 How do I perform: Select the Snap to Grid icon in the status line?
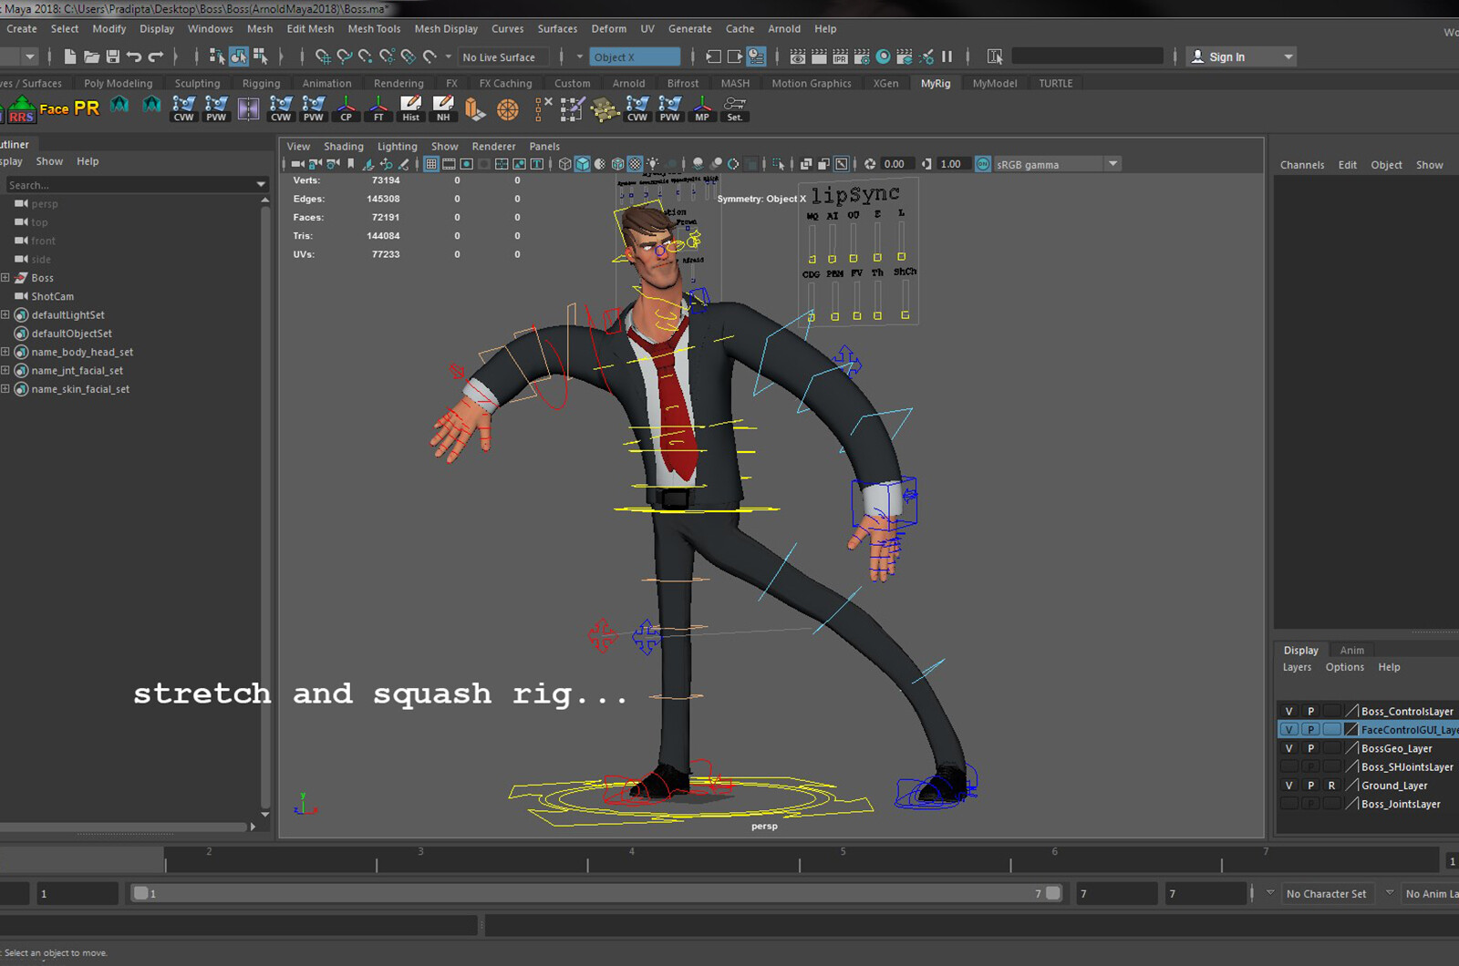coord(322,57)
